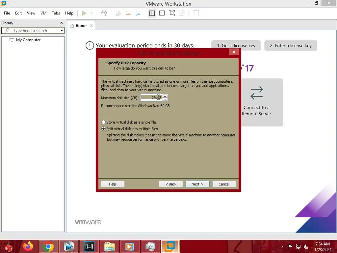Screen dimensions: 337x253
Task: Click Next in the wizard
Action: [x=197, y=184]
